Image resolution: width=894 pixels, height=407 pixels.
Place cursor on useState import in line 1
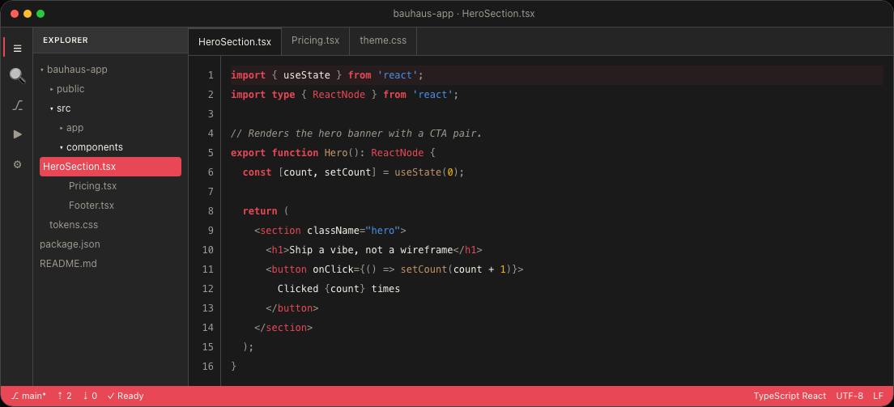pos(307,75)
